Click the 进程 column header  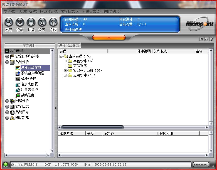click(x=83, y=51)
